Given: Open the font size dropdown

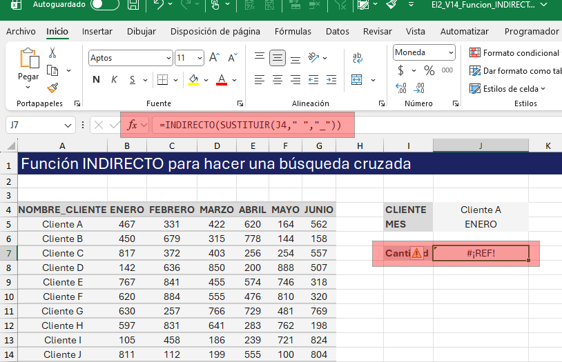Looking at the screenshot, I should point(200,59).
